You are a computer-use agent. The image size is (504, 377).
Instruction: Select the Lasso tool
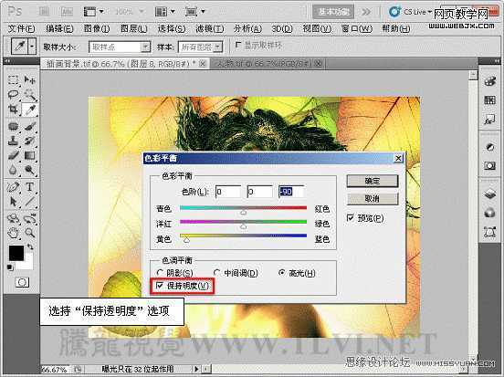click(13, 95)
